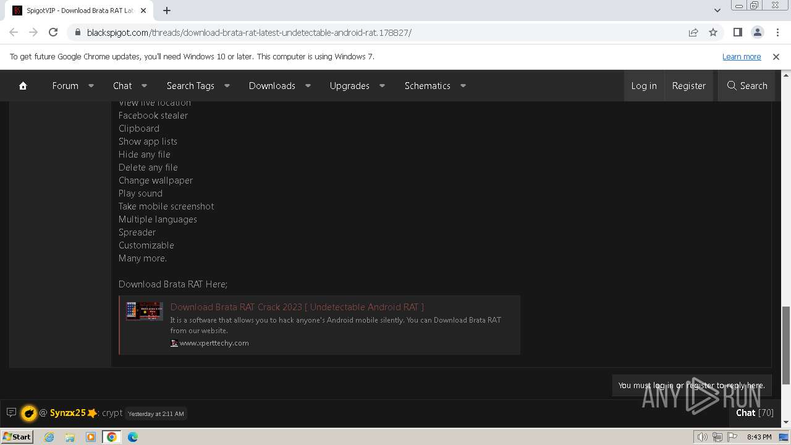Open the Schematics navigation item
This screenshot has width=791, height=445.
point(427,86)
